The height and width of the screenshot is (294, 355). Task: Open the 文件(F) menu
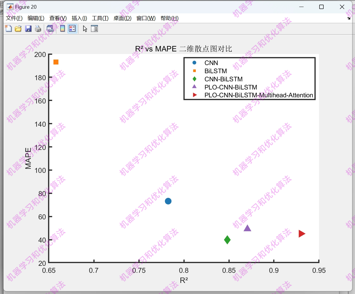pyautogui.click(x=14, y=18)
